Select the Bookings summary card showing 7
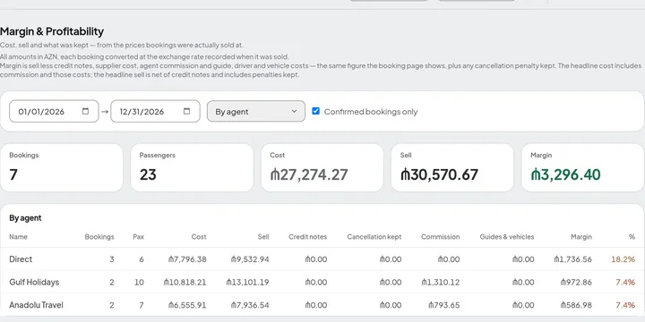The image size is (645, 322). click(62, 167)
